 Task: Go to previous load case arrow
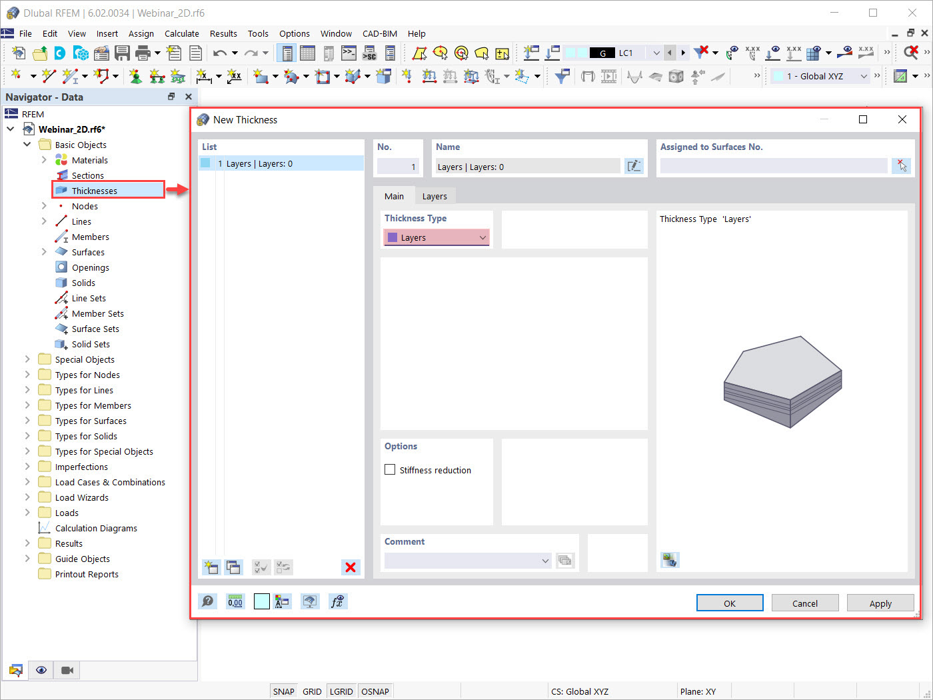coord(670,53)
